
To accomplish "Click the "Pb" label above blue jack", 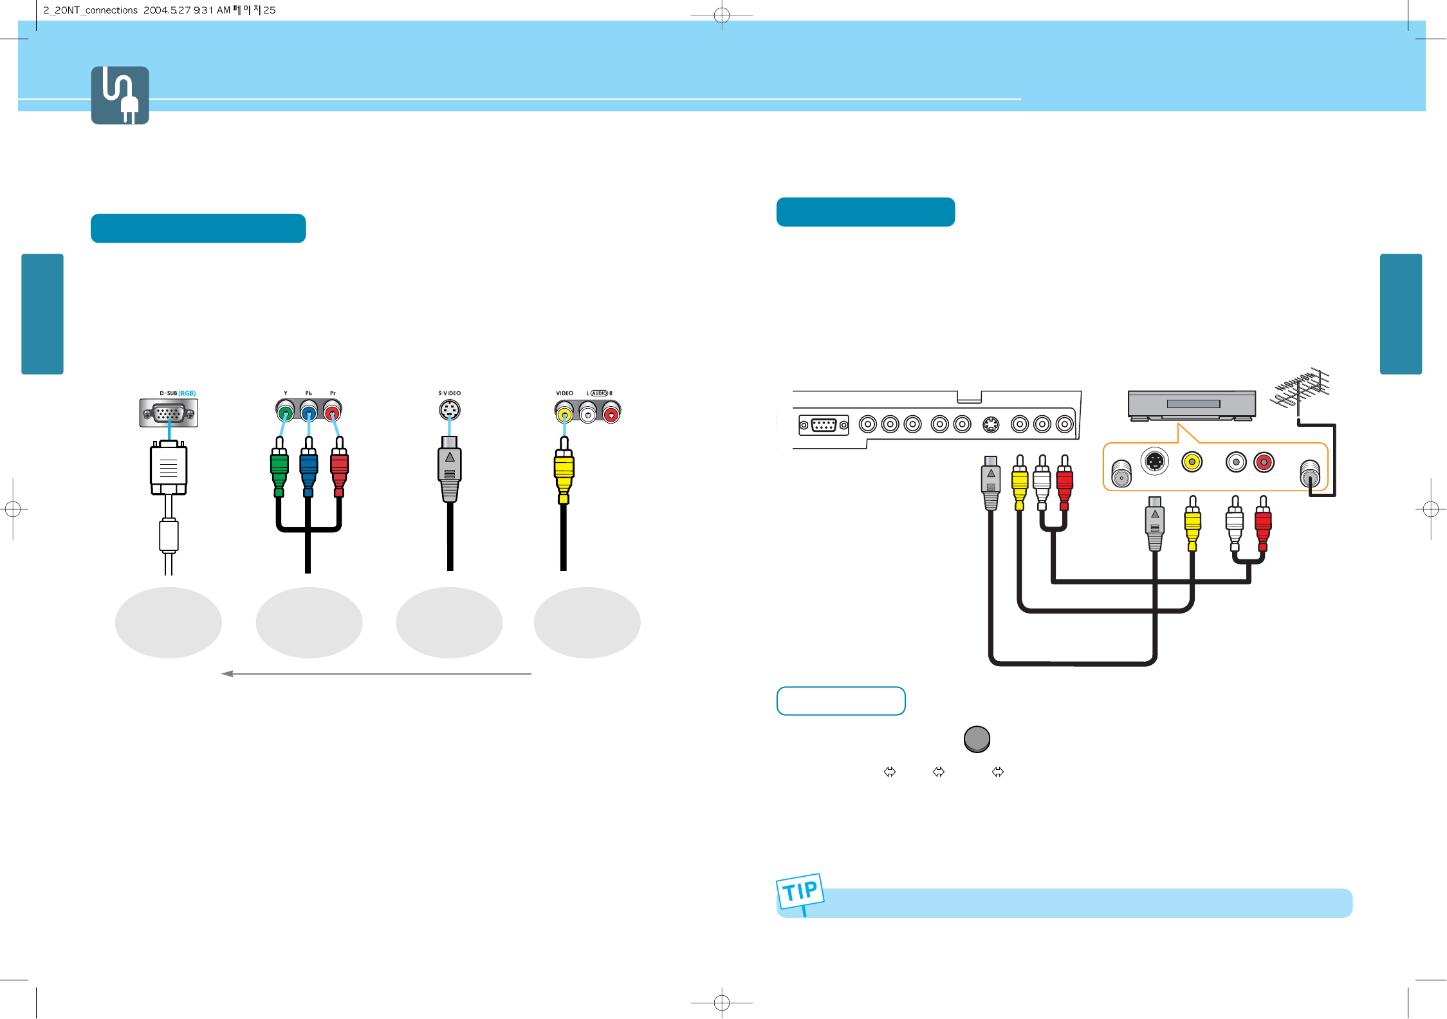I will pos(309,393).
